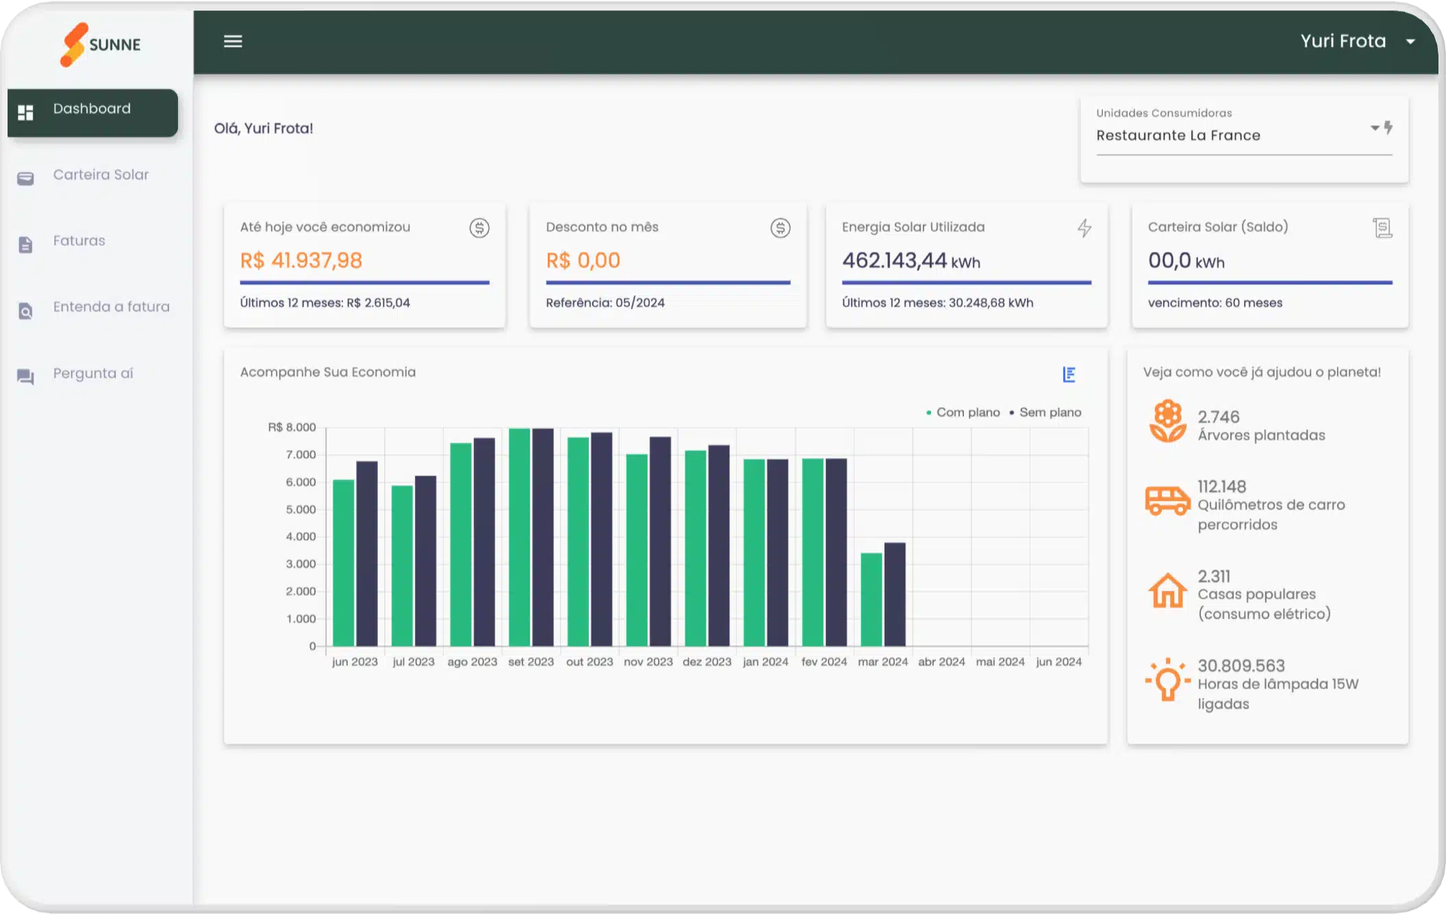Click dollar icon on economizou card

[479, 228]
